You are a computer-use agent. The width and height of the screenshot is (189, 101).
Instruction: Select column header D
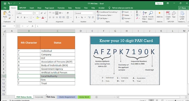pyautogui.click(x=81, y=31)
